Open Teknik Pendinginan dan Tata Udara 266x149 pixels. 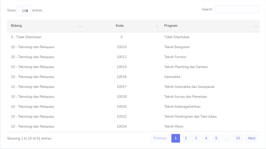click(x=190, y=116)
